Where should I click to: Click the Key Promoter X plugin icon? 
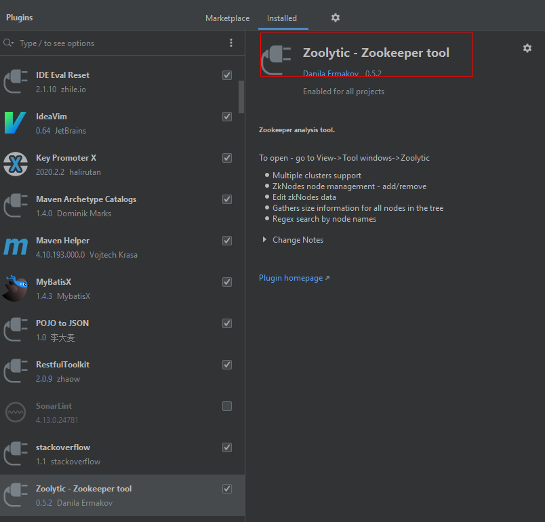[x=16, y=164]
